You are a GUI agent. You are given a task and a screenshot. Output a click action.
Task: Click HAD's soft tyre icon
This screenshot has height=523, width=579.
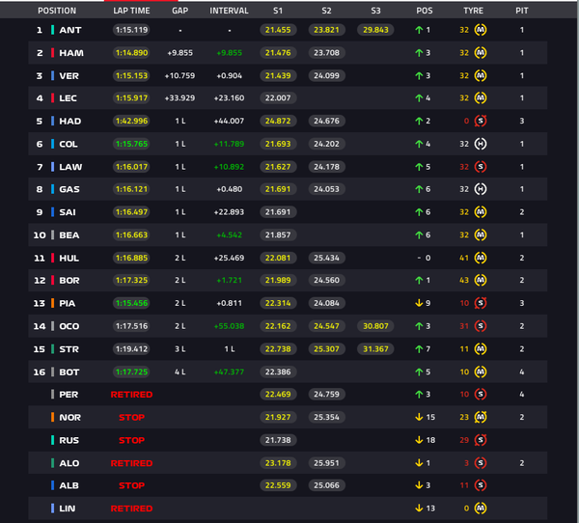tap(480, 121)
